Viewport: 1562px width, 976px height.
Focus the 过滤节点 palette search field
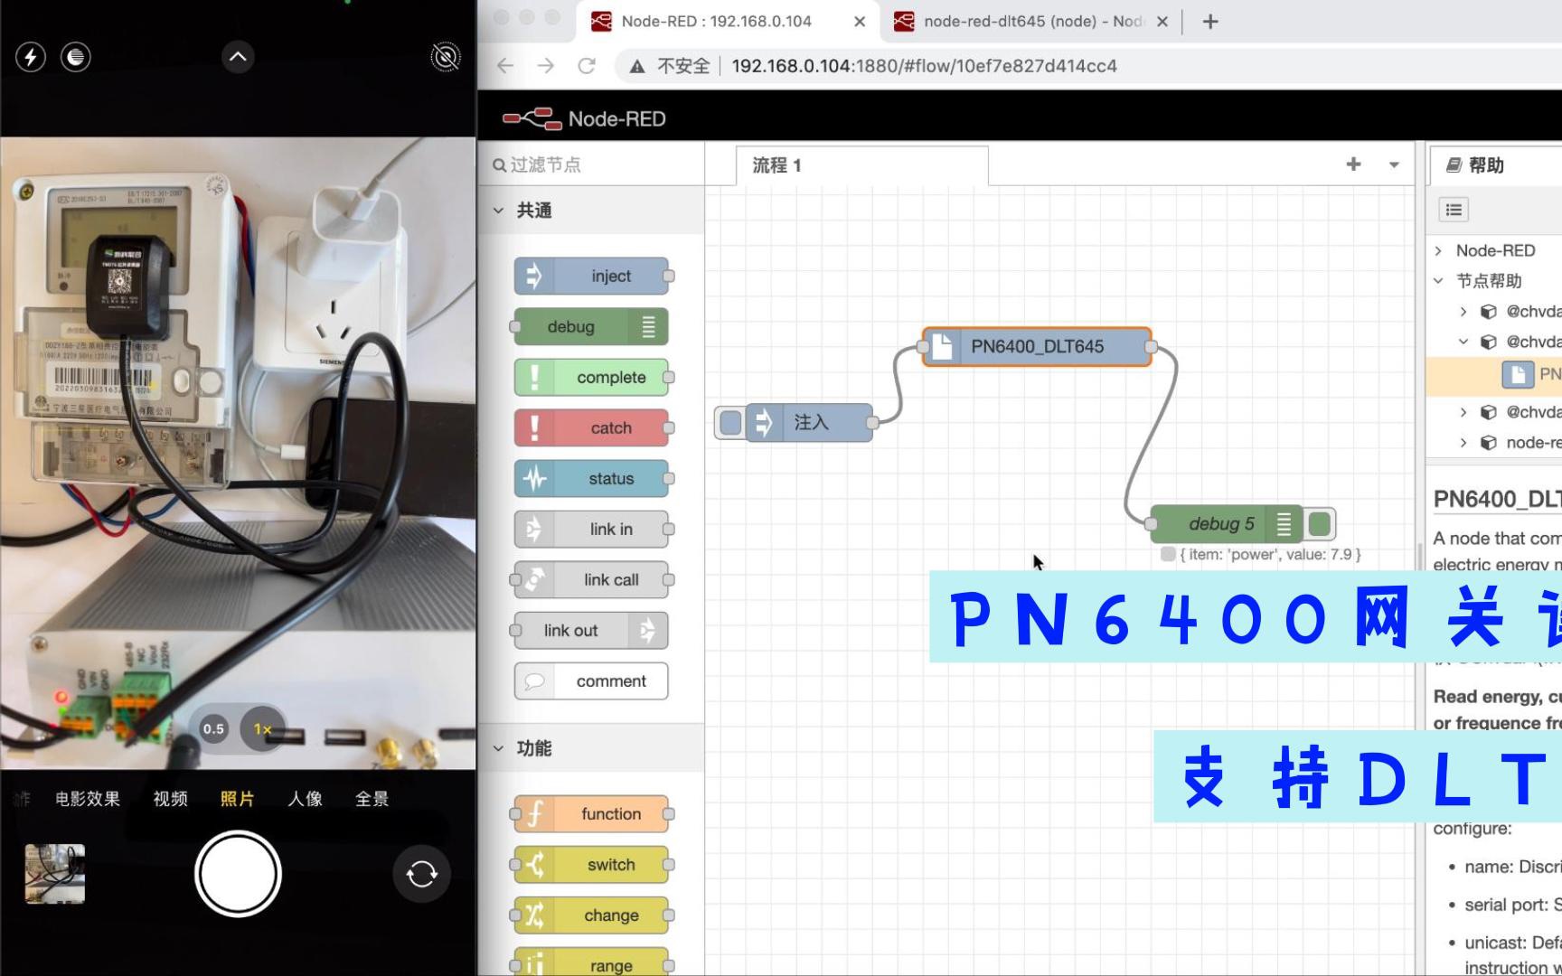pos(591,164)
